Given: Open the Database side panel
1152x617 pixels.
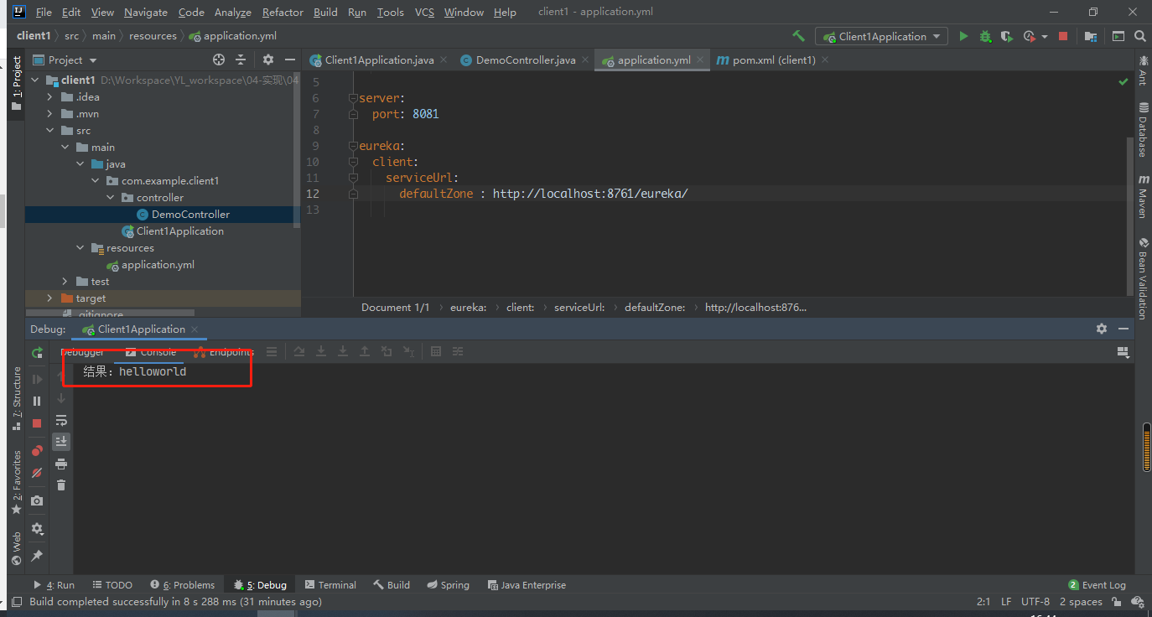Looking at the screenshot, I should [1144, 129].
